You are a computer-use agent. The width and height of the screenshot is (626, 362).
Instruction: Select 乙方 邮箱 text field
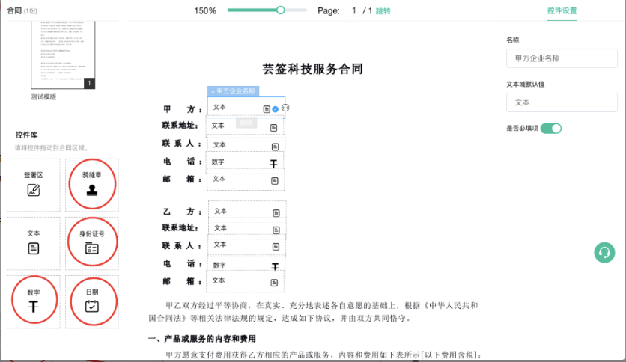click(x=246, y=281)
